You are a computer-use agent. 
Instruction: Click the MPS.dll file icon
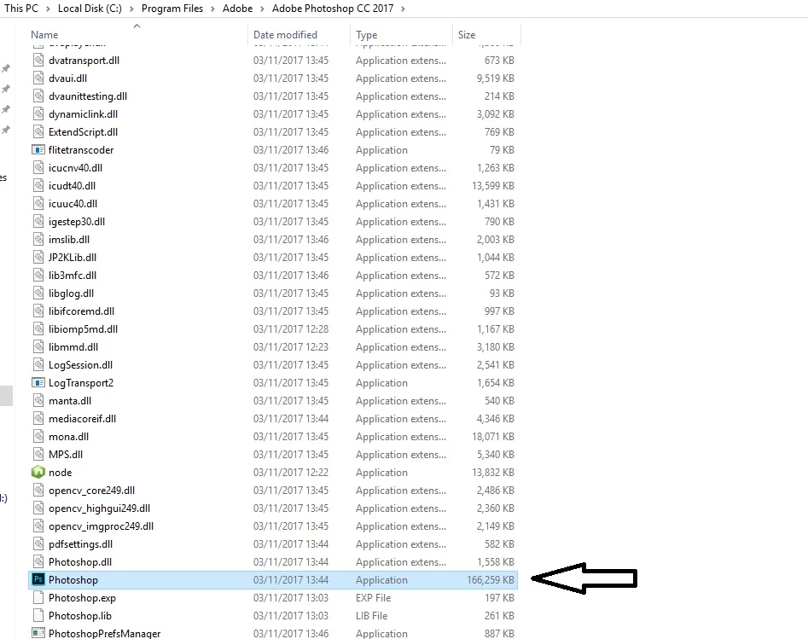point(38,455)
